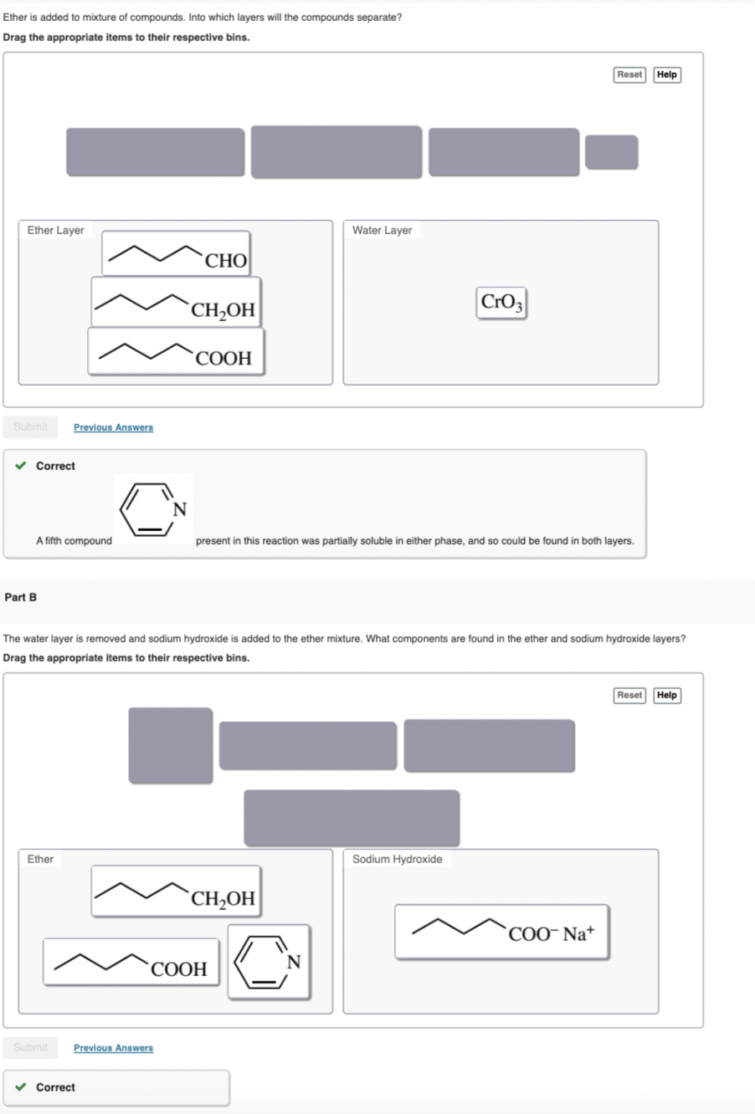Select the CrO3 tile in Water Layer
755x1114 pixels.
click(x=501, y=303)
